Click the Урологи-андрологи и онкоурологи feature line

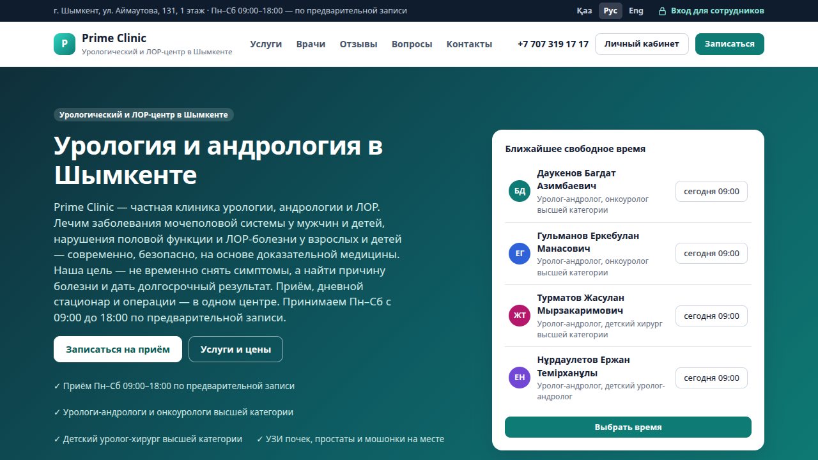coord(174,412)
